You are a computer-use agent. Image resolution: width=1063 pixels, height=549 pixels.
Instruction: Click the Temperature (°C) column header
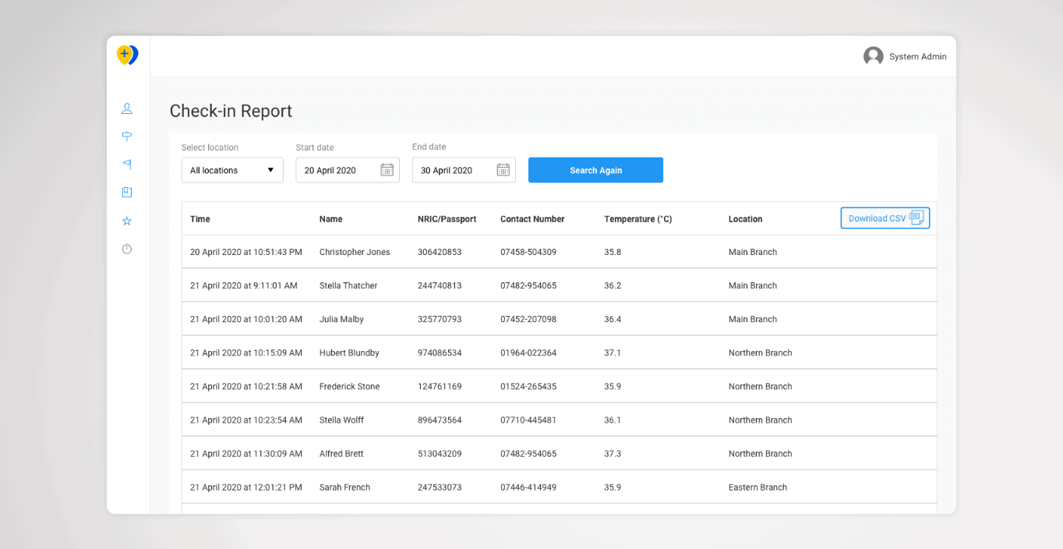pyautogui.click(x=637, y=219)
